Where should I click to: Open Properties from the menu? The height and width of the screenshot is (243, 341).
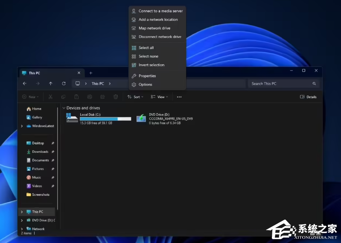157,76
